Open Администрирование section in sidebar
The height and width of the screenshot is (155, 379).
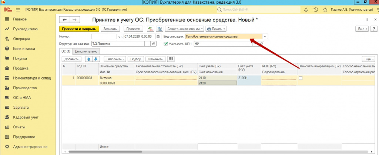[30, 147]
